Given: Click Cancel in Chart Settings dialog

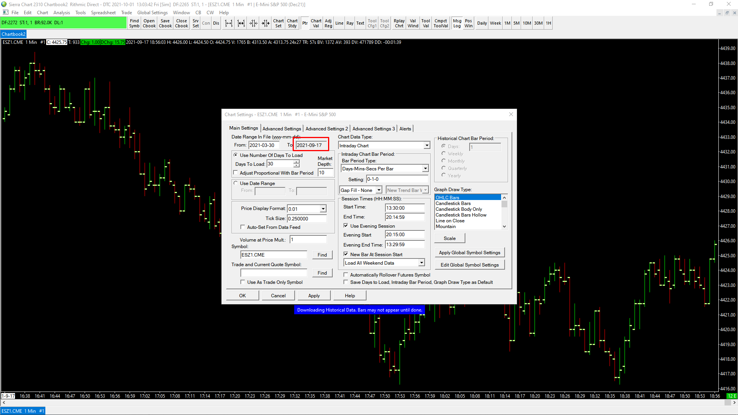Looking at the screenshot, I should (278, 295).
